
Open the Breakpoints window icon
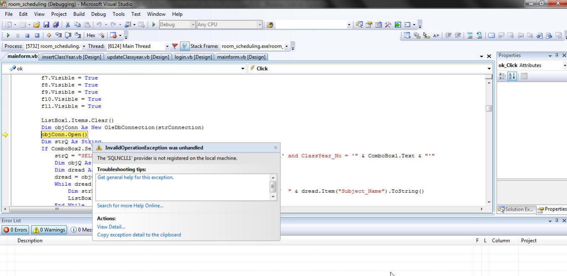[x=114, y=35]
